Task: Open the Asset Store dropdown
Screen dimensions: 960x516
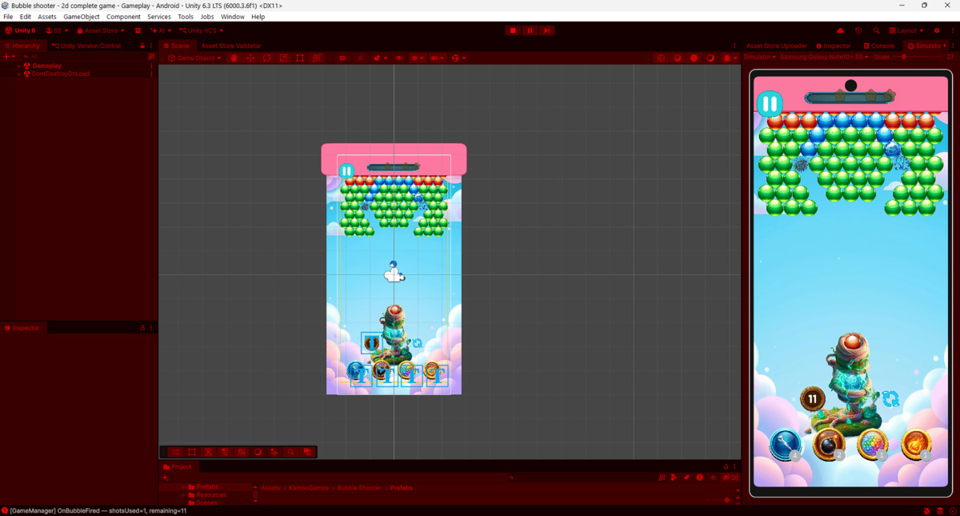Action: click(x=101, y=30)
